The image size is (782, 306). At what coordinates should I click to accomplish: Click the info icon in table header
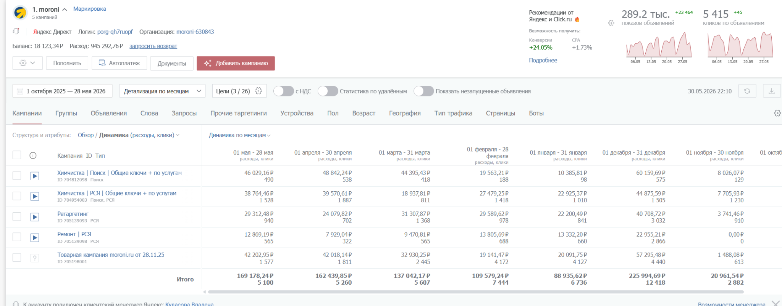click(x=33, y=155)
